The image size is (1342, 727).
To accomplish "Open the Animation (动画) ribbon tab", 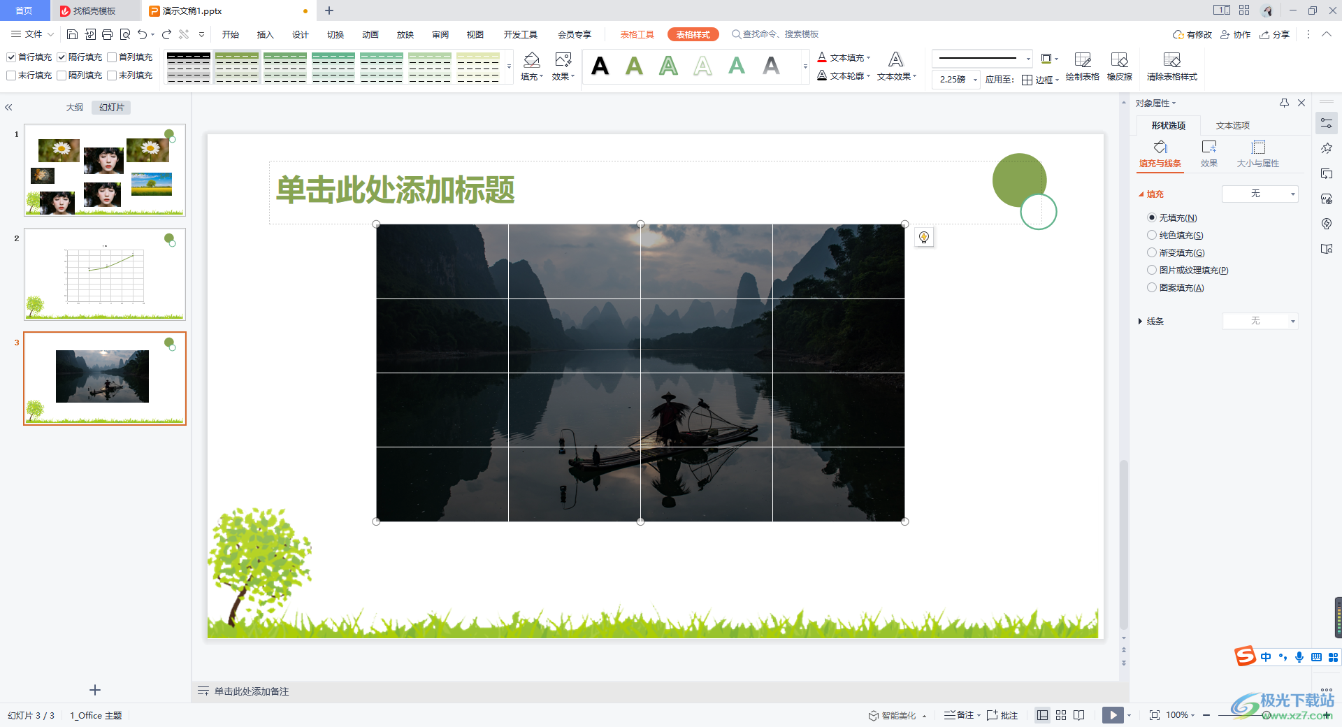I will (x=370, y=34).
